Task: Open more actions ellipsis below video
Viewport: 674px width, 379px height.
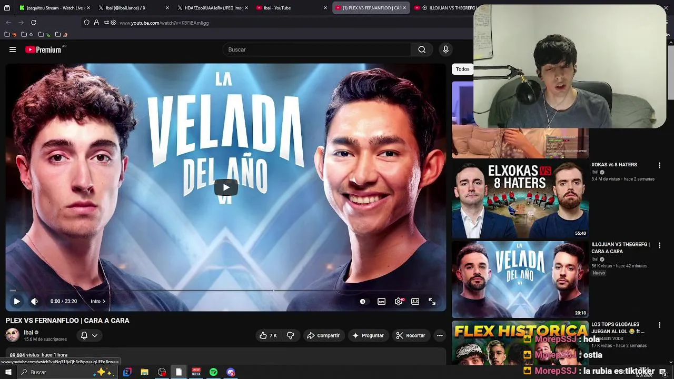Action: tap(440, 335)
